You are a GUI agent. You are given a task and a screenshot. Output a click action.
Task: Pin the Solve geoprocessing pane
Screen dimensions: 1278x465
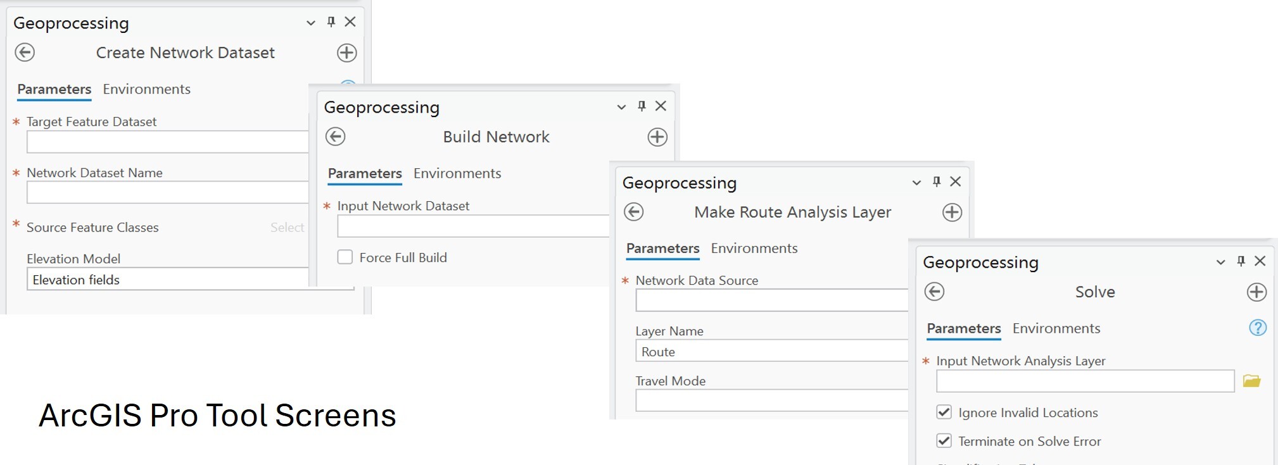coord(1241,261)
